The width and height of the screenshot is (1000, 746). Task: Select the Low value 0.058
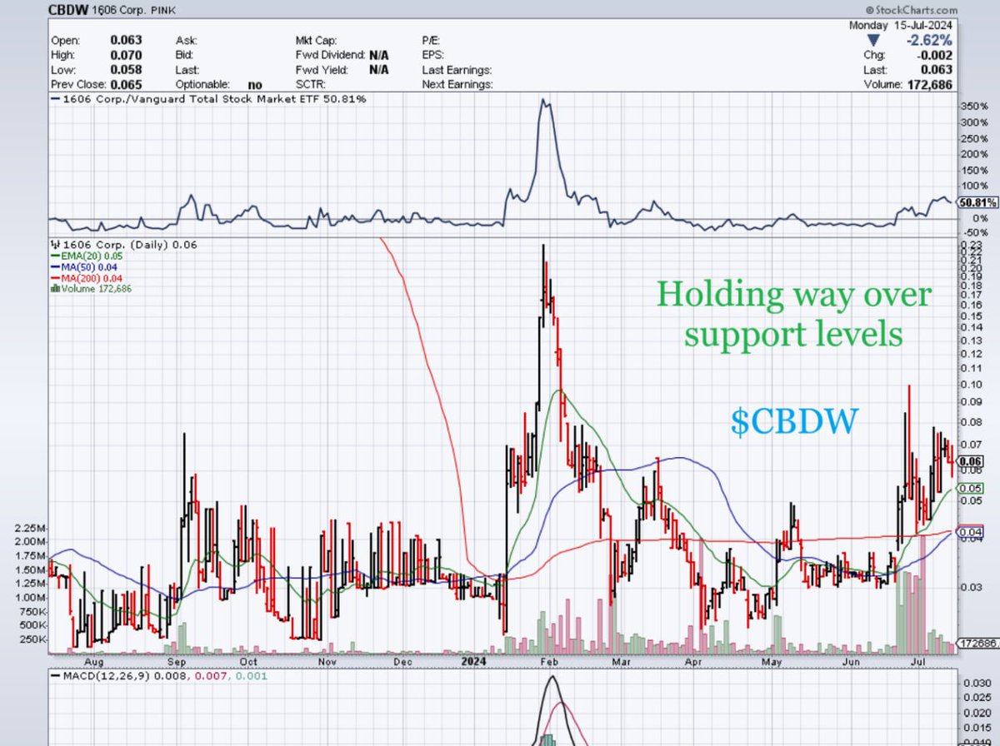126,69
